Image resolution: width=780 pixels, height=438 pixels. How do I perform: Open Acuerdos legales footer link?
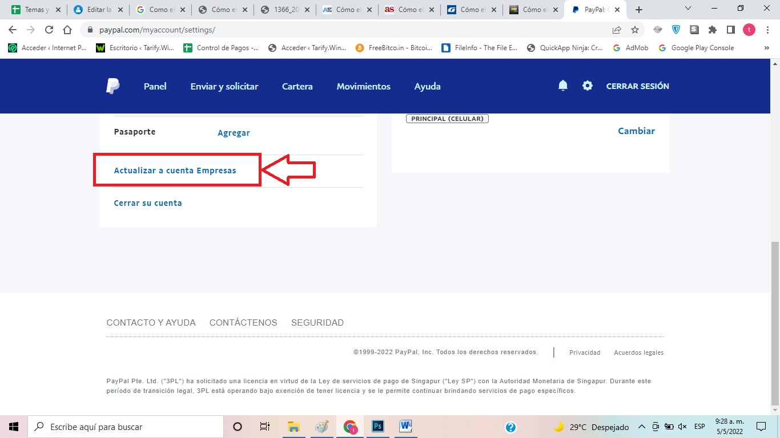pyautogui.click(x=638, y=352)
